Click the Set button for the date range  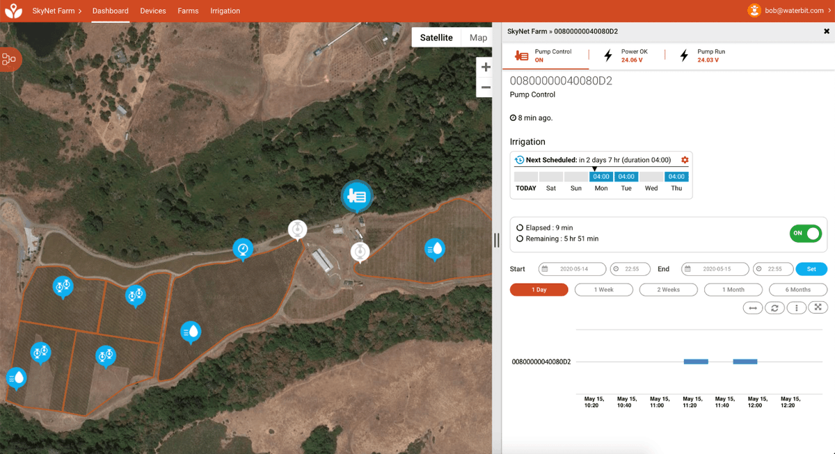tap(811, 269)
